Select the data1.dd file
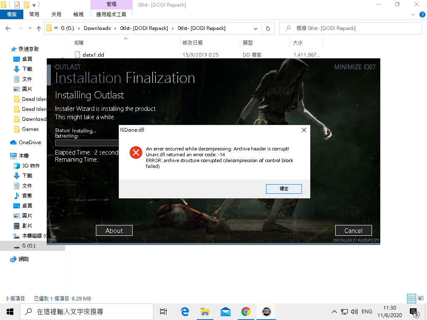The height and width of the screenshot is (320, 427). 93,55
